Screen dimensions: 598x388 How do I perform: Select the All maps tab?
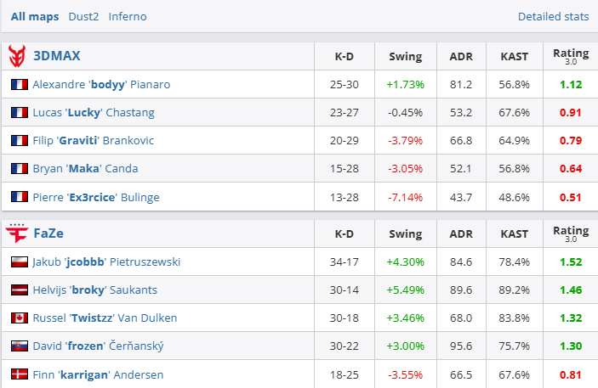36,16
